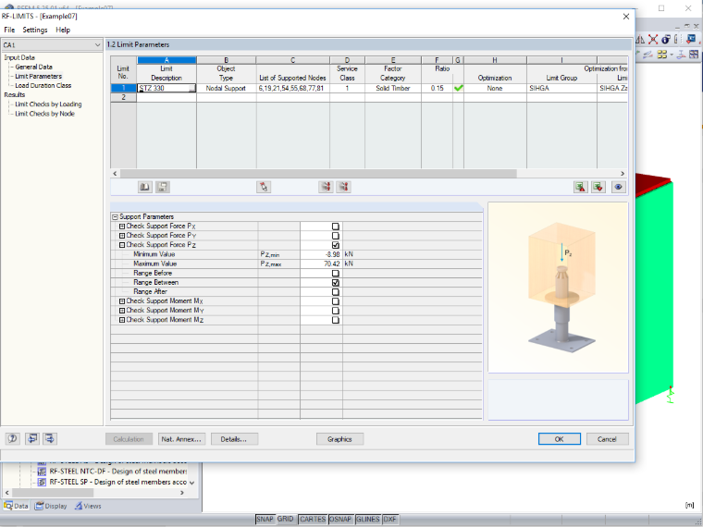This screenshot has height=527, width=703.
Task: Enable Check Support Moment Mx checkbox
Action: point(336,301)
